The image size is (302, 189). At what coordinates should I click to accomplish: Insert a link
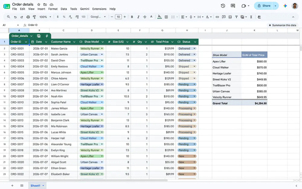(x=217, y=17)
